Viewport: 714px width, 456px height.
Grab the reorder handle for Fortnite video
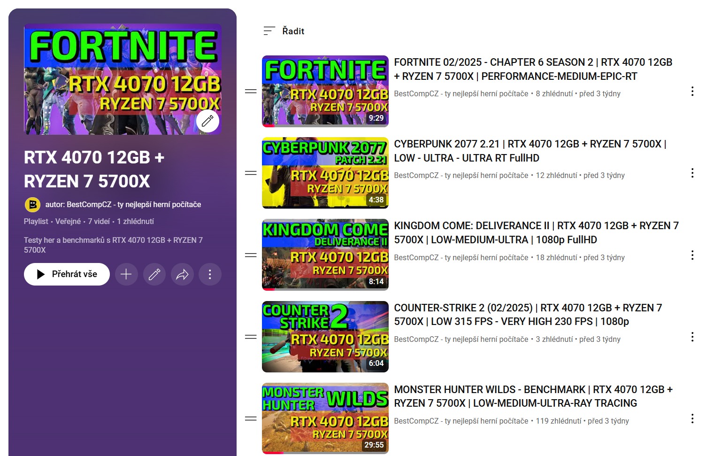(251, 91)
